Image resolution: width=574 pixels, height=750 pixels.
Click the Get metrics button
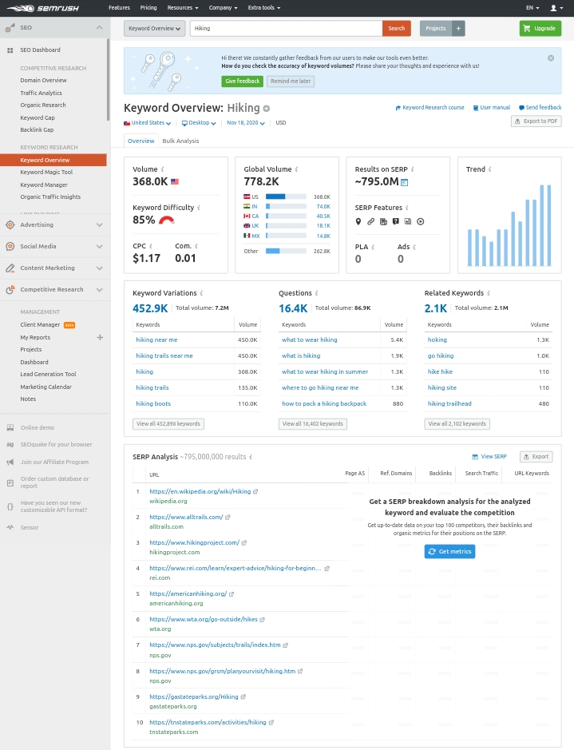click(x=449, y=551)
